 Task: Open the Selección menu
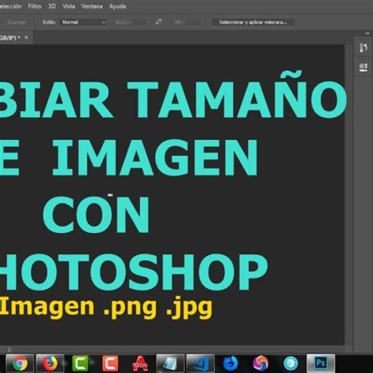pyautogui.click(x=10, y=6)
